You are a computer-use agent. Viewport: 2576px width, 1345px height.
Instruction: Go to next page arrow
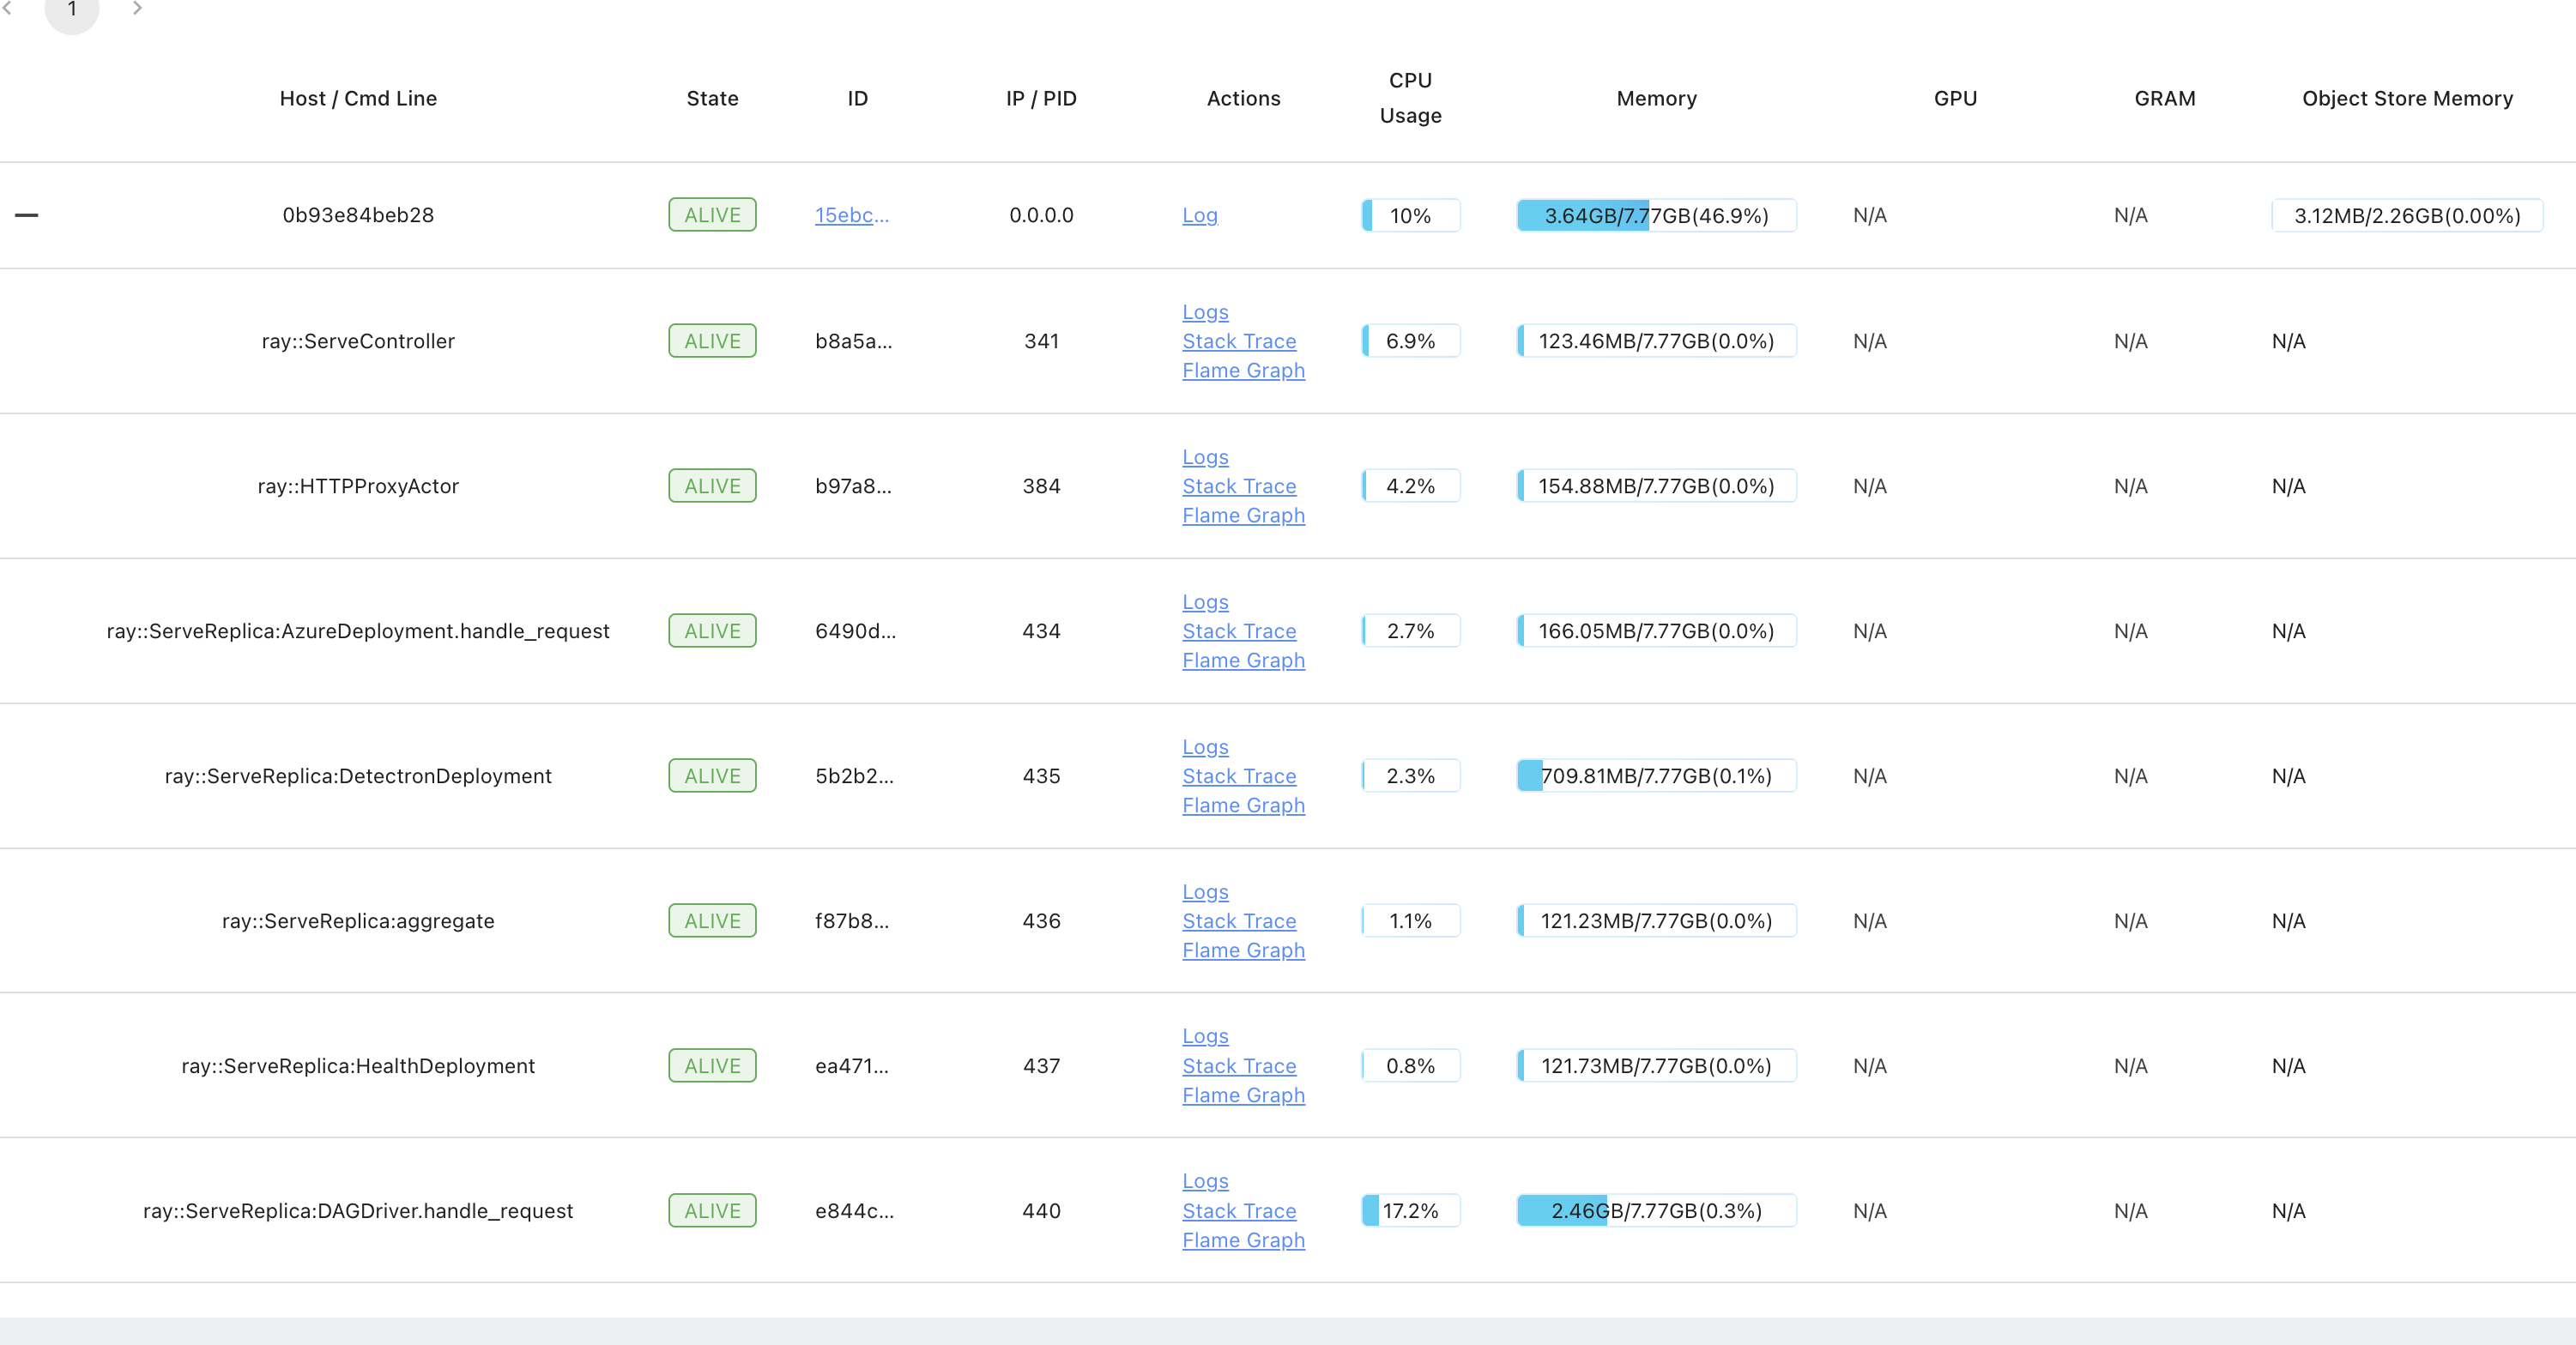[137, 8]
